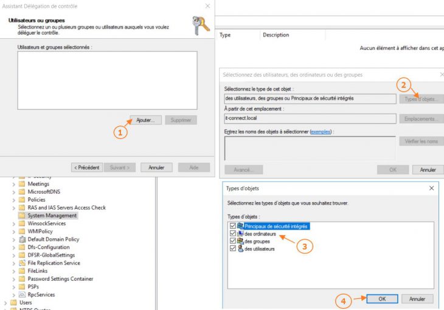444x310 pixels.
Task: Click the RpcServices container icon
Action: click(22, 295)
